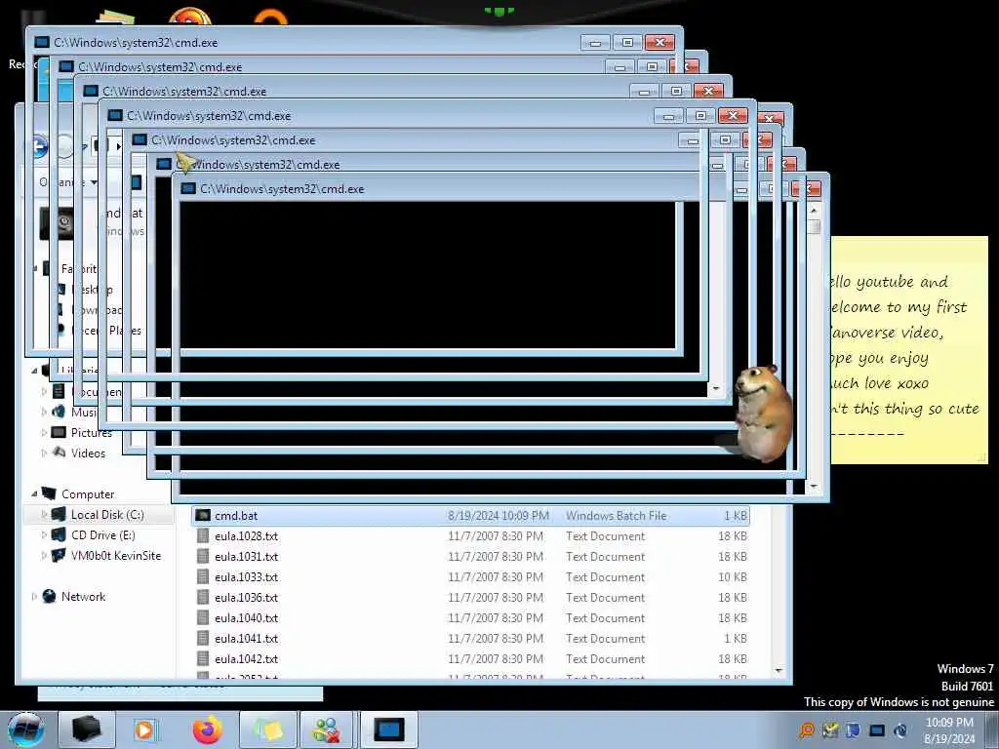Select CD Drive (E:) in navigation pane

point(103,535)
